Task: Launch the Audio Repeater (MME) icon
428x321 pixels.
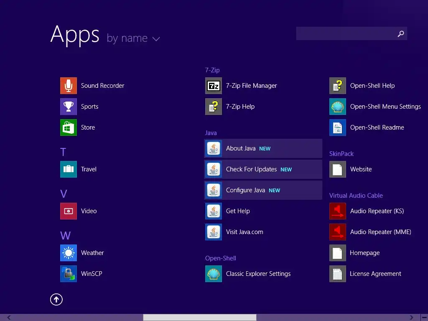Action: point(338,232)
